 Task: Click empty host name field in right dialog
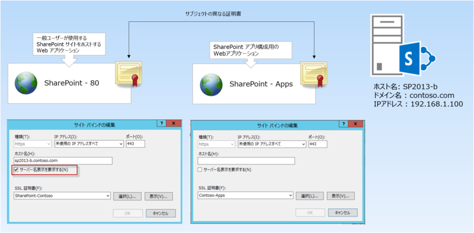[x=246, y=161]
